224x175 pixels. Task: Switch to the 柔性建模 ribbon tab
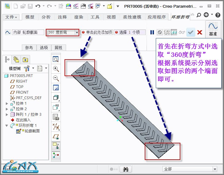[x=132, y=17]
